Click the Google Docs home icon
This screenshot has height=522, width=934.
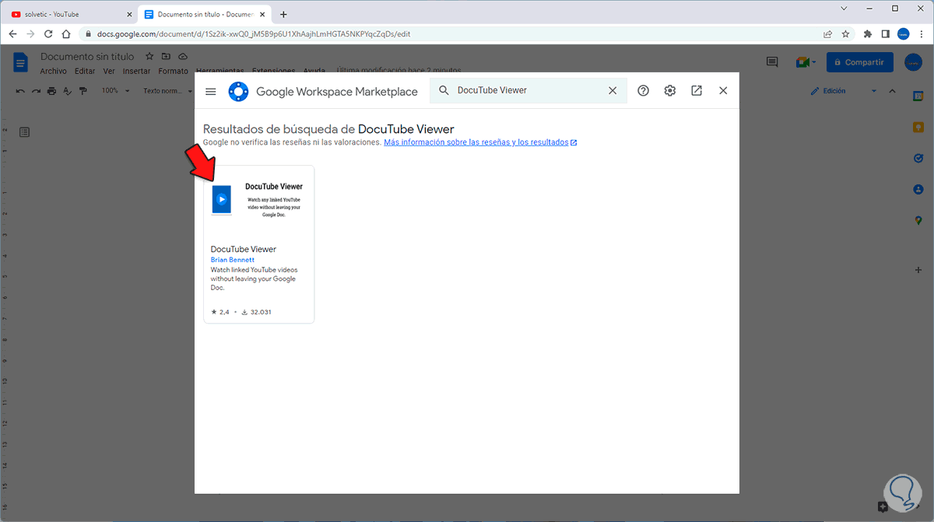click(21, 62)
